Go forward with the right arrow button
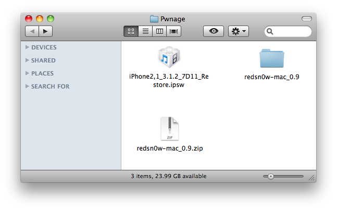The image size is (337, 211). pyautogui.click(x=45, y=31)
